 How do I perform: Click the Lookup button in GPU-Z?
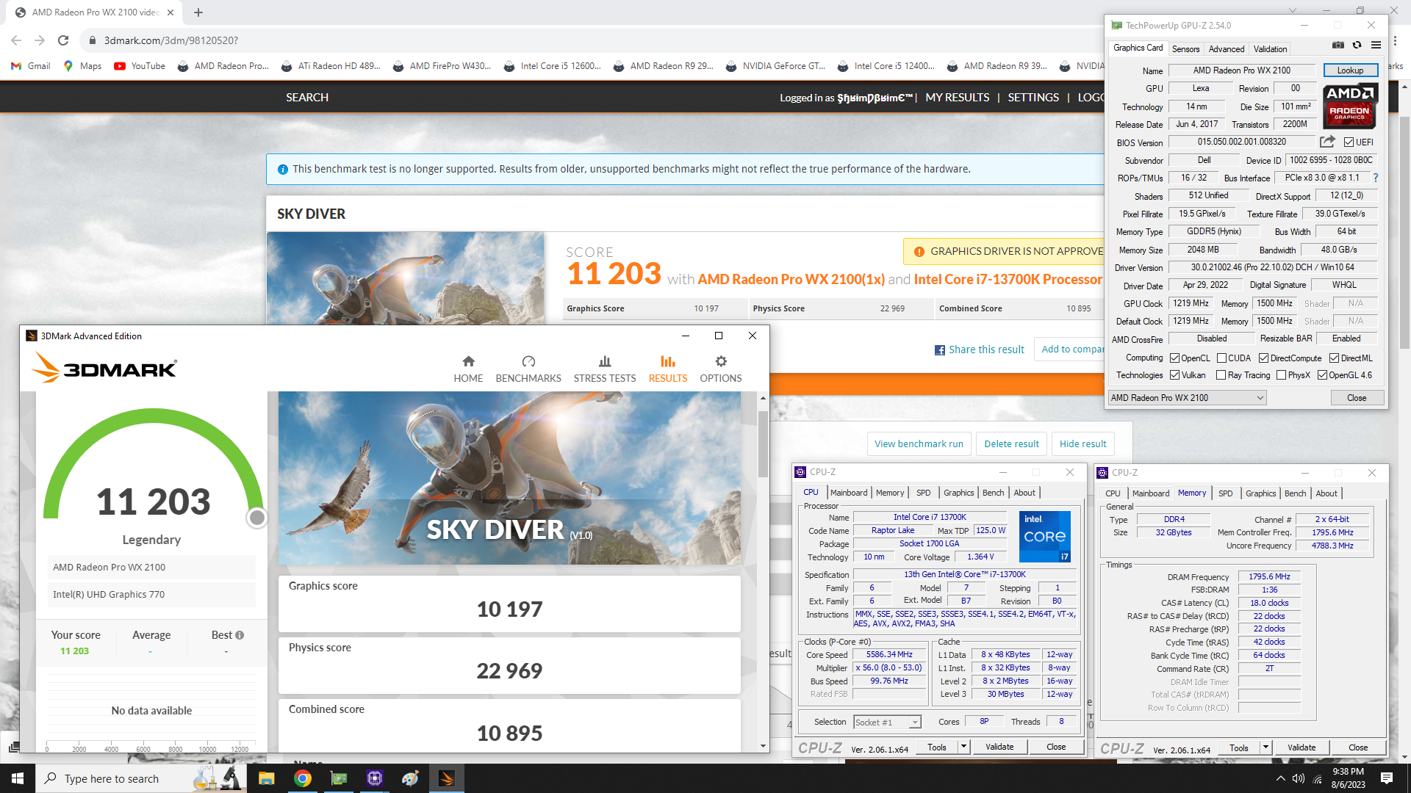coord(1350,70)
